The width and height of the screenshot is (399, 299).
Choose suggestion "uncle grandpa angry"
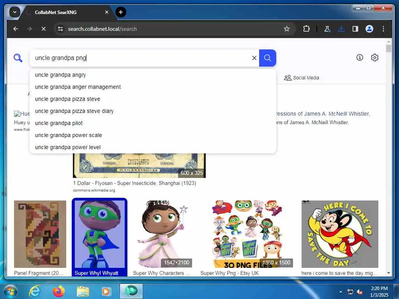[153, 75]
